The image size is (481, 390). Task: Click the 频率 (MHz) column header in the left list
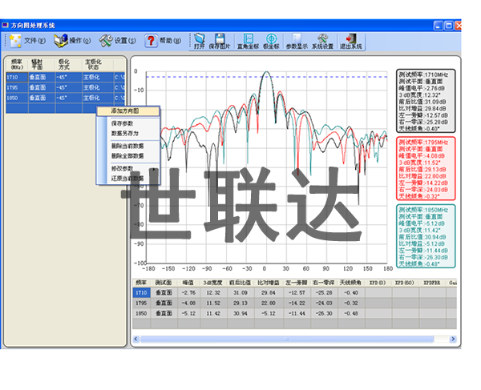coord(17,64)
